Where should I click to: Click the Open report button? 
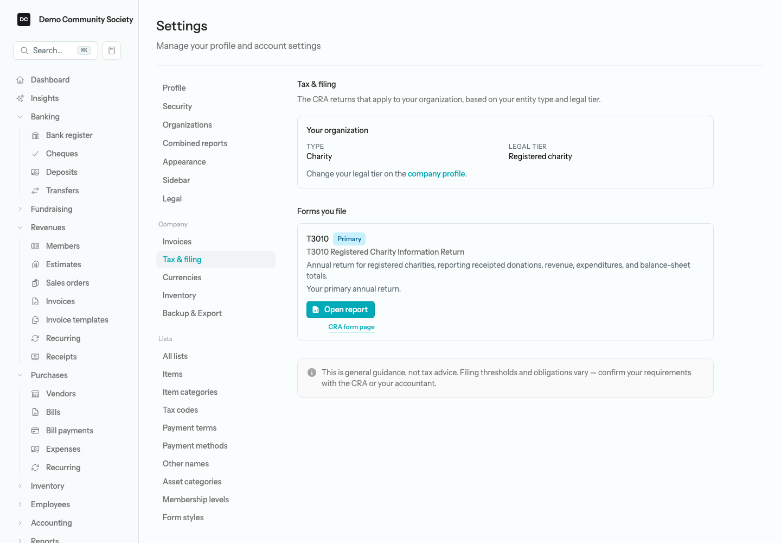[341, 310]
